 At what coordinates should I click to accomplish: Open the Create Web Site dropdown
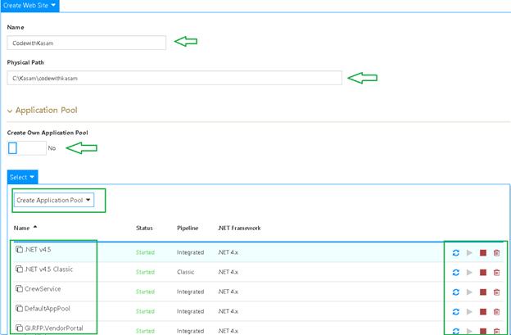click(29, 6)
